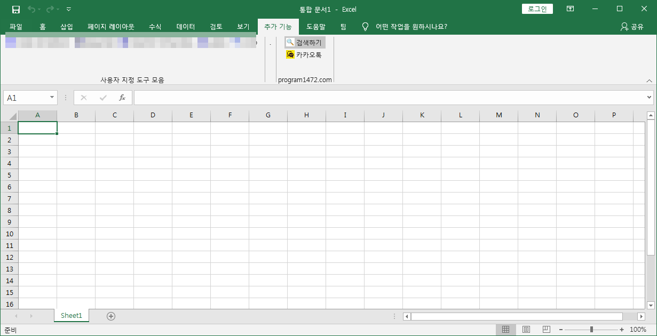
Task: Click the 로그인 button
Action: (x=537, y=9)
